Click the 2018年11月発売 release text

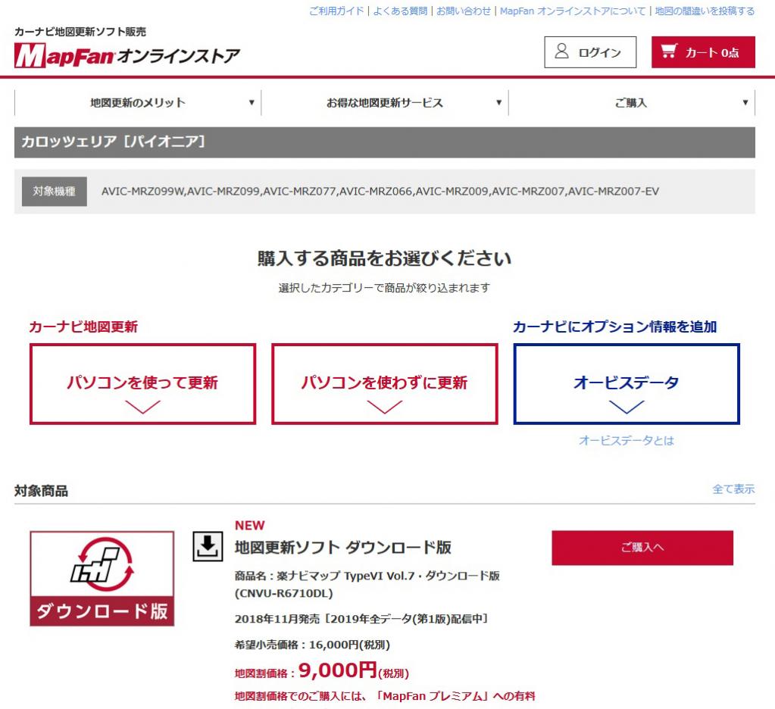pos(361,619)
